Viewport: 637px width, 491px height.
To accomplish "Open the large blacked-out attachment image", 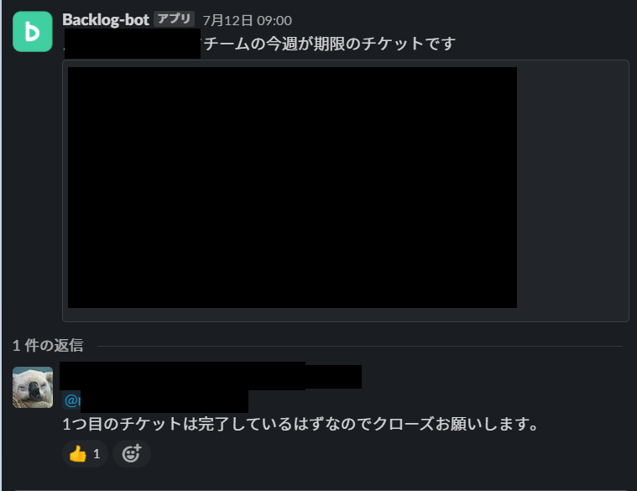I will point(292,187).
